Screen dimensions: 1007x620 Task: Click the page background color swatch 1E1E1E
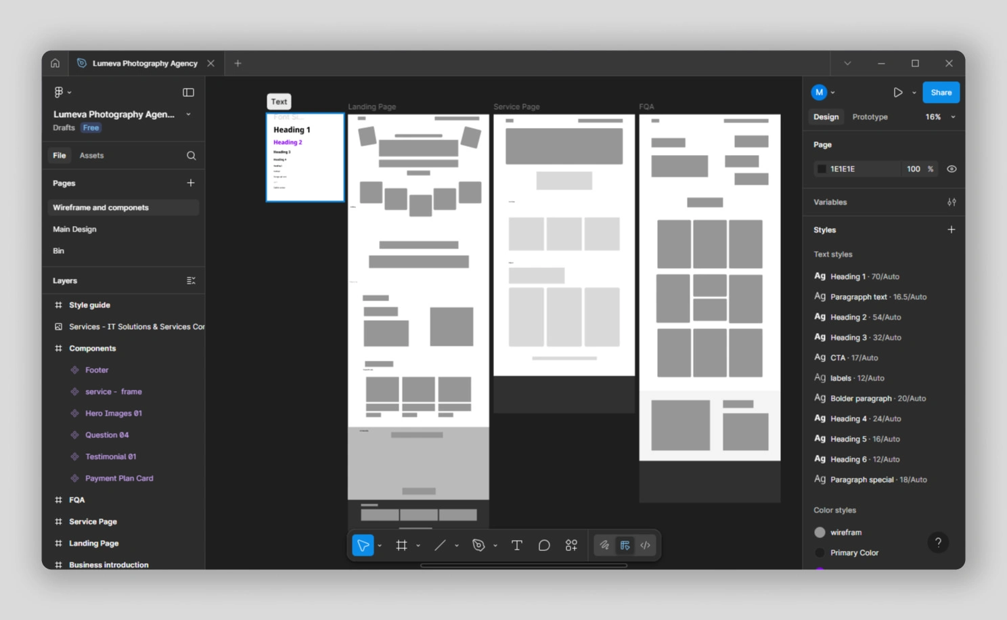pyautogui.click(x=822, y=169)
